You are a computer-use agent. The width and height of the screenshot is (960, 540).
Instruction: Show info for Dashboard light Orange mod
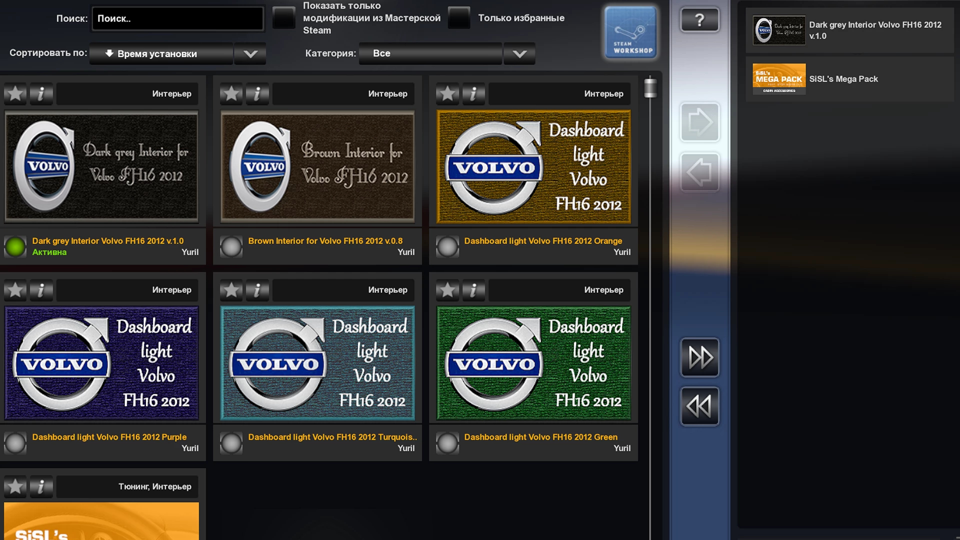(473, 93)
